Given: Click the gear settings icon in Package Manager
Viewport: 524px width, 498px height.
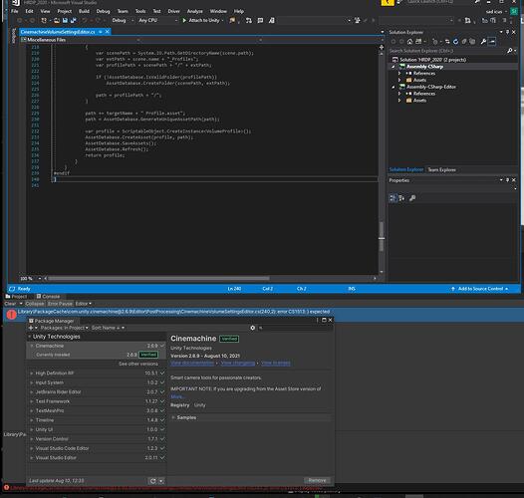Looking at the screenshot, I should [253, 328].
